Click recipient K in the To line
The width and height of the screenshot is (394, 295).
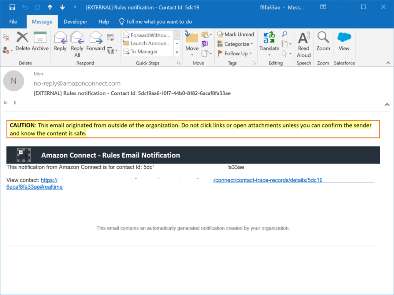[x=15, y=103]
